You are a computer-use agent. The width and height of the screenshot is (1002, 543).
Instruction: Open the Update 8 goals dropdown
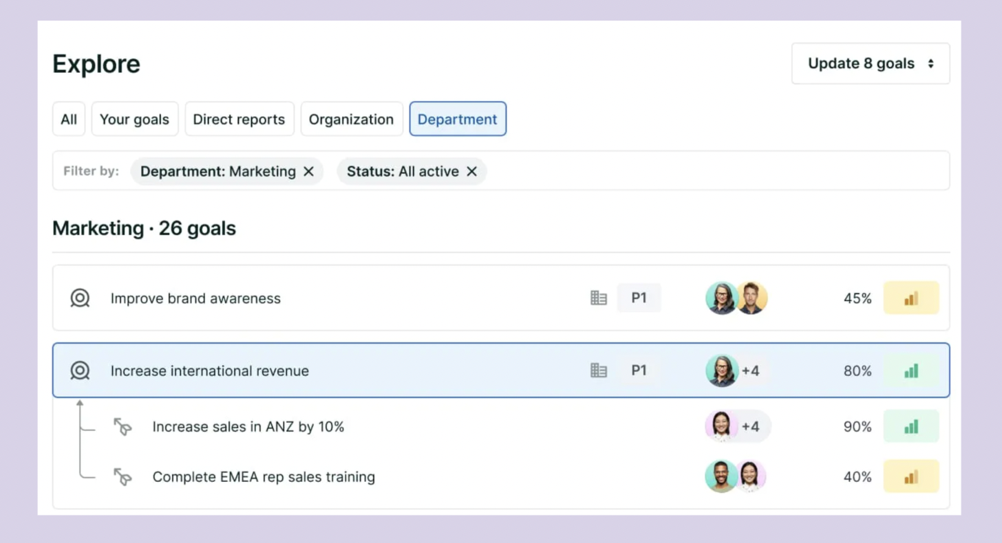[870, 63]
